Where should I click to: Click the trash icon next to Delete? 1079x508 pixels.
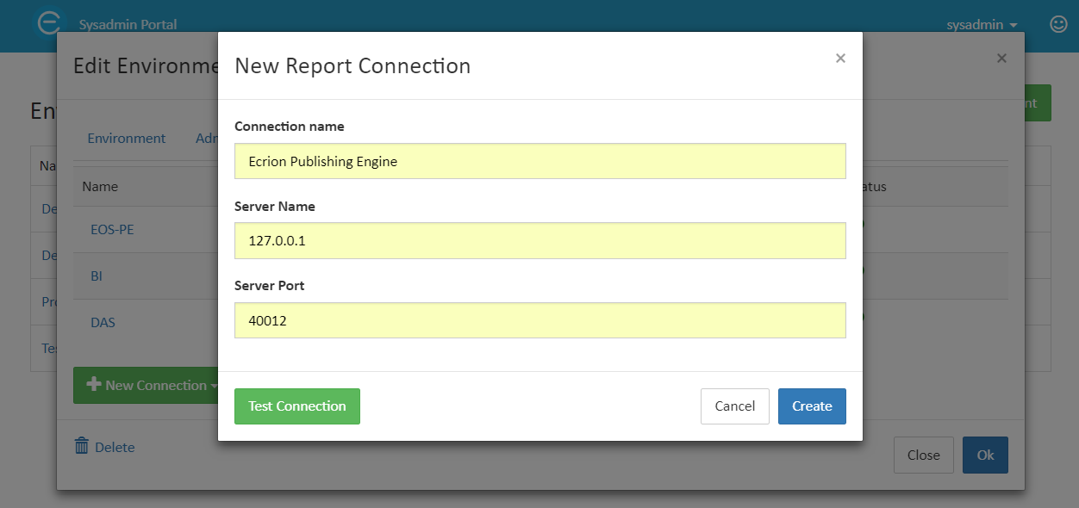click(82, 446)
